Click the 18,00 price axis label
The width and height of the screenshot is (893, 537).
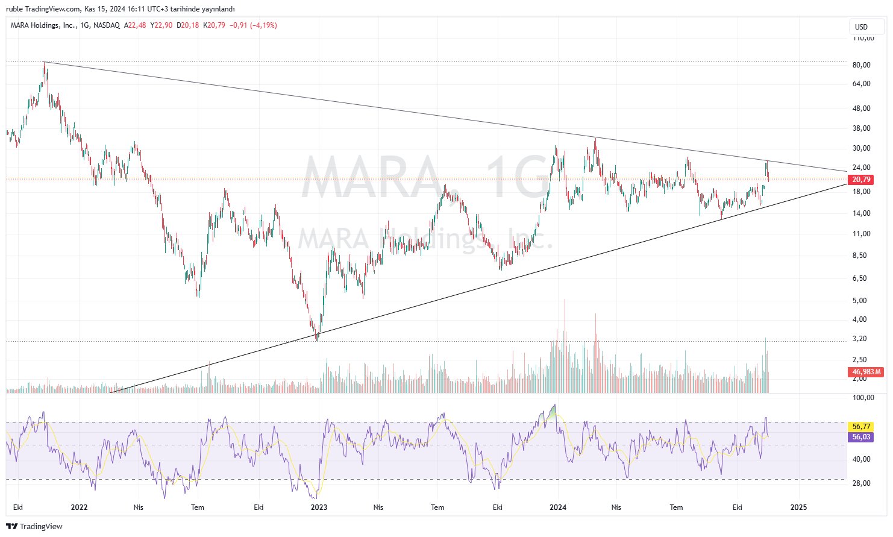tap(862, 192)
